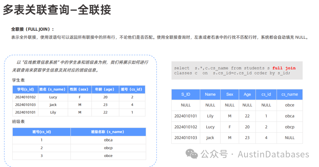The height and width of the screenshot is (167, 319).
Task: Click cell 2024010103 in the student table
Action: coord(25,105)
